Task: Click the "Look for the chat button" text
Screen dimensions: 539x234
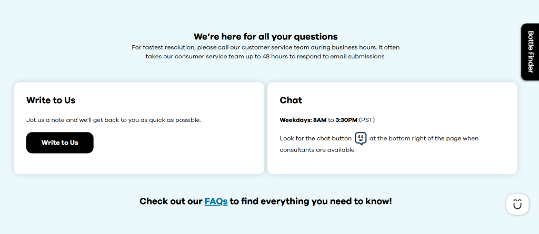Action: [316, 139]
